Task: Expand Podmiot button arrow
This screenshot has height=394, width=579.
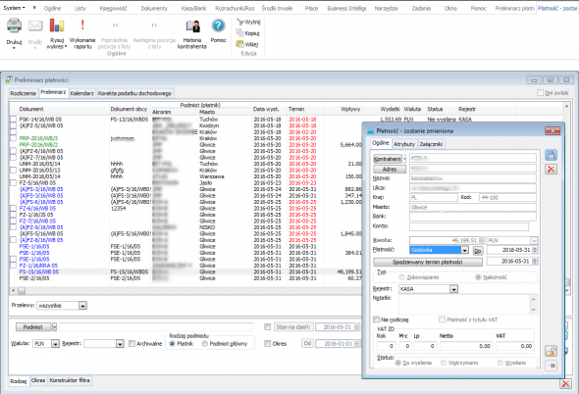Action: click(x=54, y=326)
